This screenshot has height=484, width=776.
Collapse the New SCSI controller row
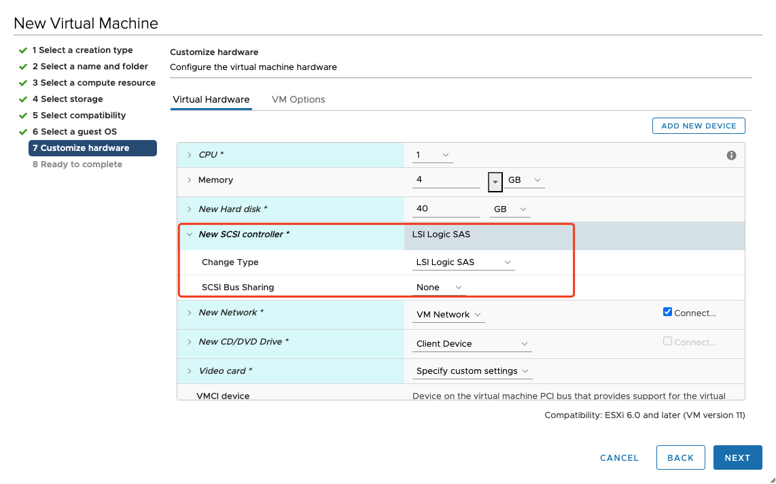coord(189,235)
